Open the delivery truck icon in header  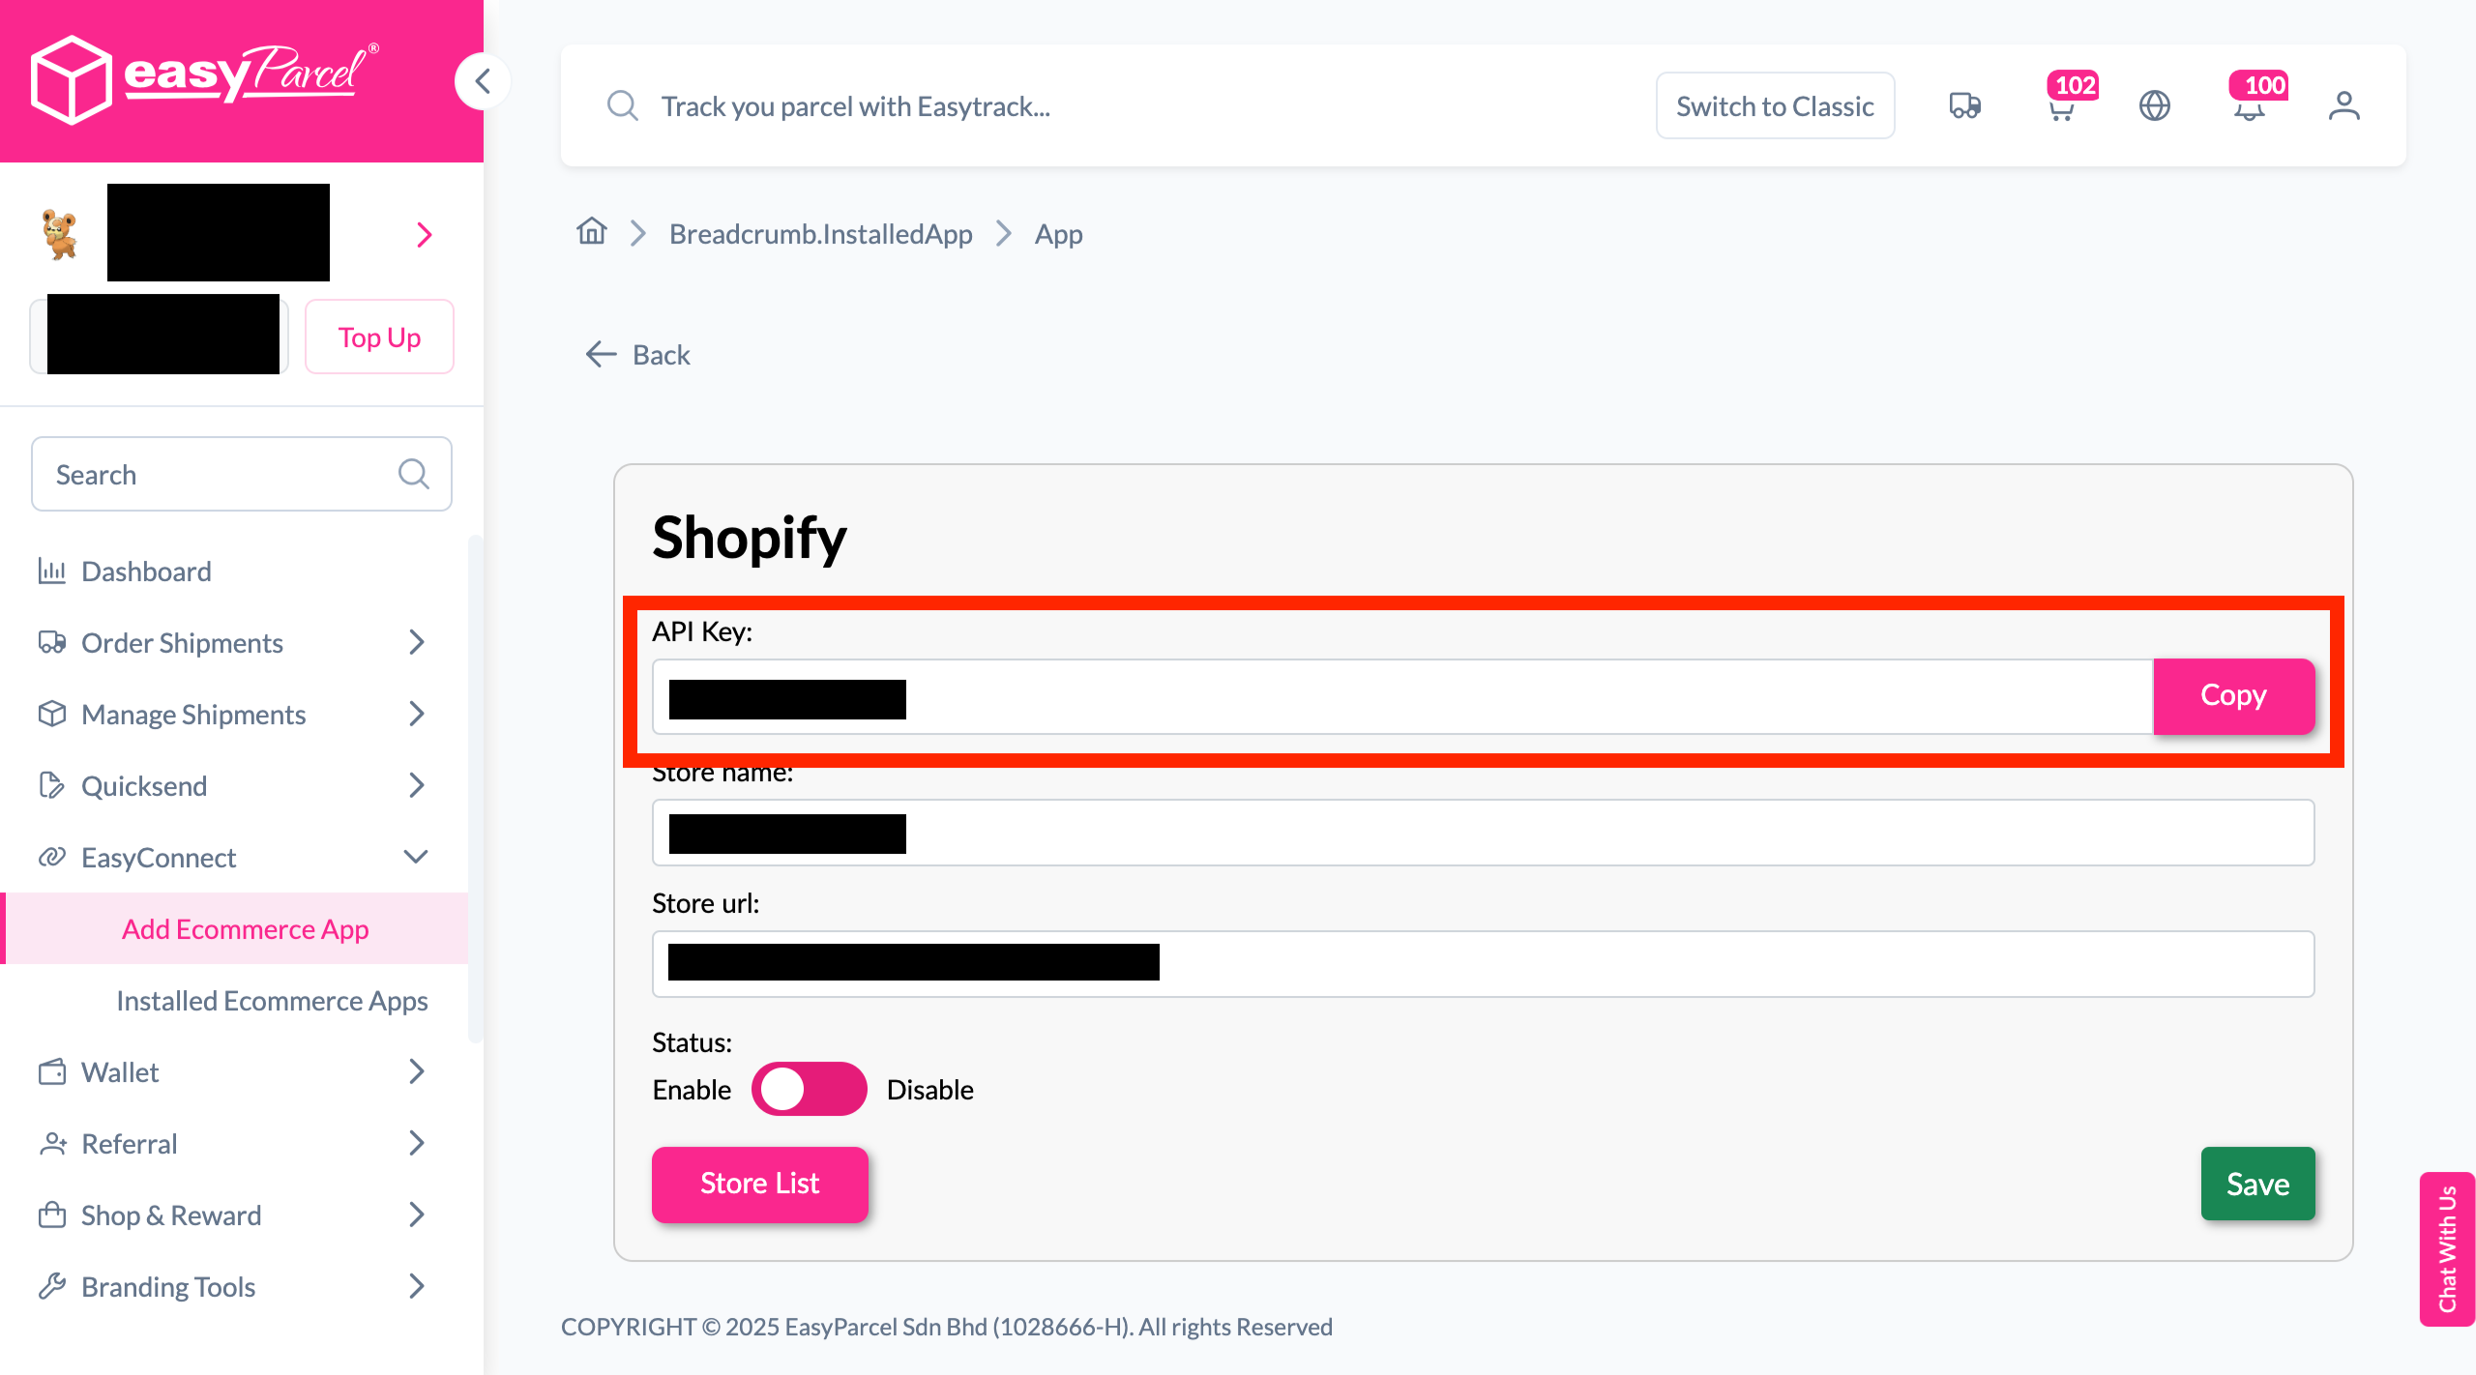coord(1964,105)
